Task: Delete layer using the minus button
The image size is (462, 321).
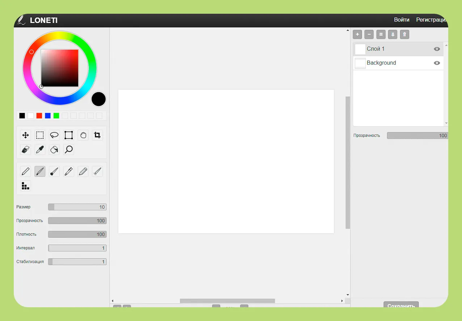Action: click(x=369, y=34)
